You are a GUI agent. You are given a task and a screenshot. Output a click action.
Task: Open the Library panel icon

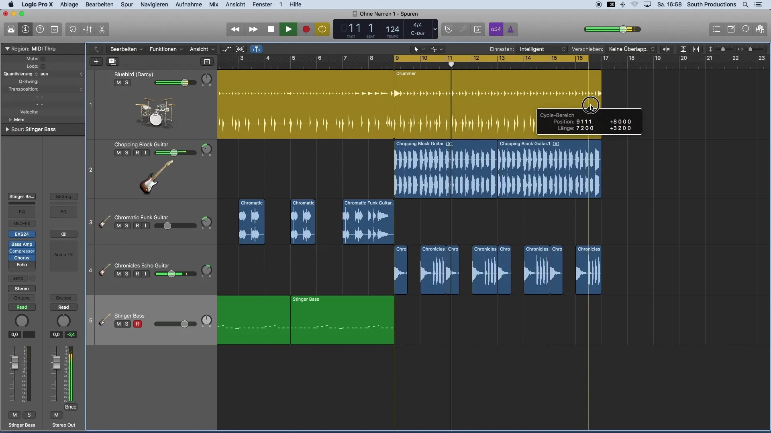(x=11, y=29)
